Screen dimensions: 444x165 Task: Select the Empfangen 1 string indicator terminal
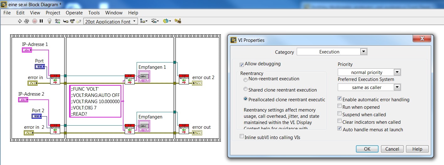point(144,77)
